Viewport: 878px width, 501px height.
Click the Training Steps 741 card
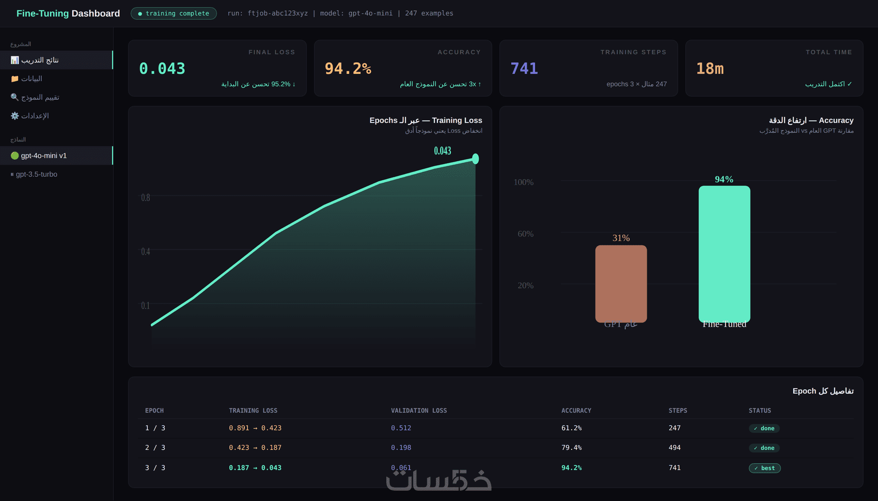(588, 68)
